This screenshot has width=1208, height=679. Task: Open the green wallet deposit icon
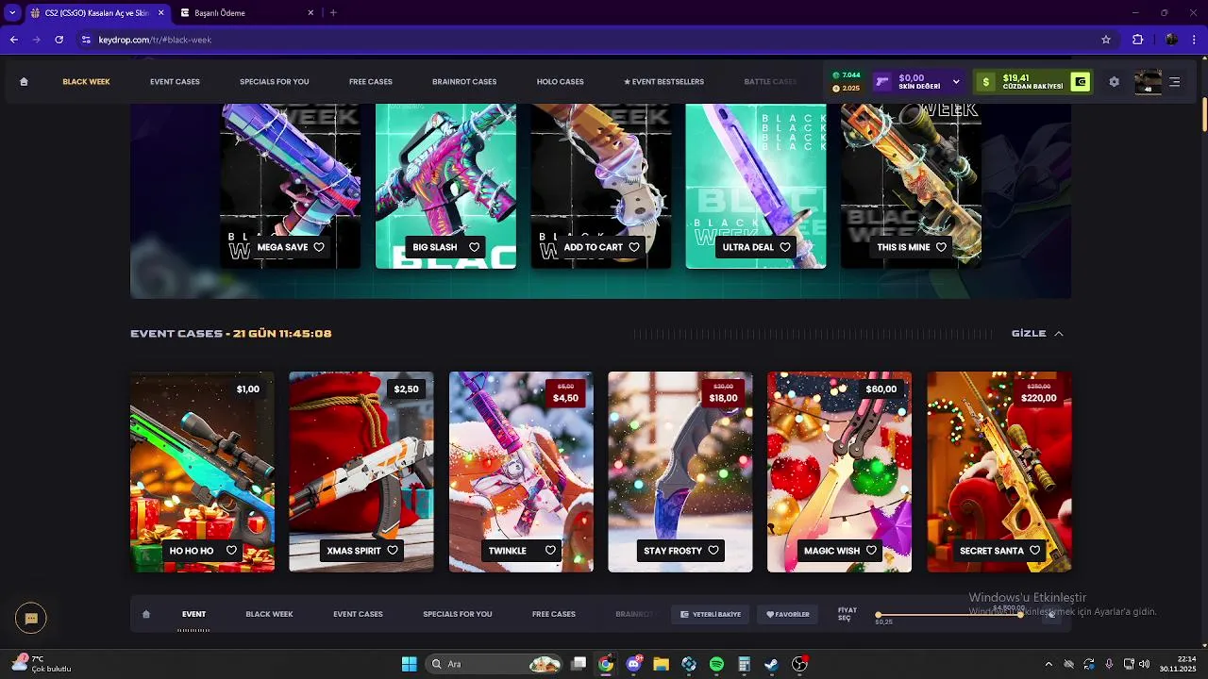(1080, 82)
